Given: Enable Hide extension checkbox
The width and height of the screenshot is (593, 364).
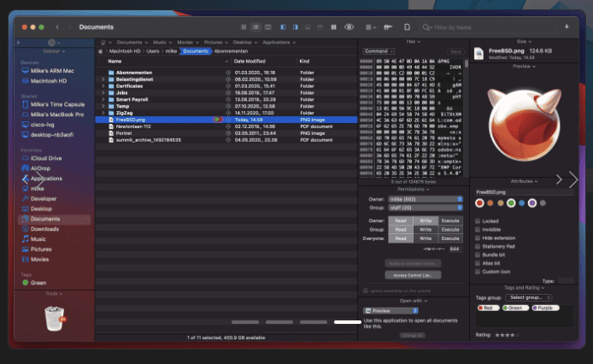Looking at the screenshot, I should [x=478, y=238].
